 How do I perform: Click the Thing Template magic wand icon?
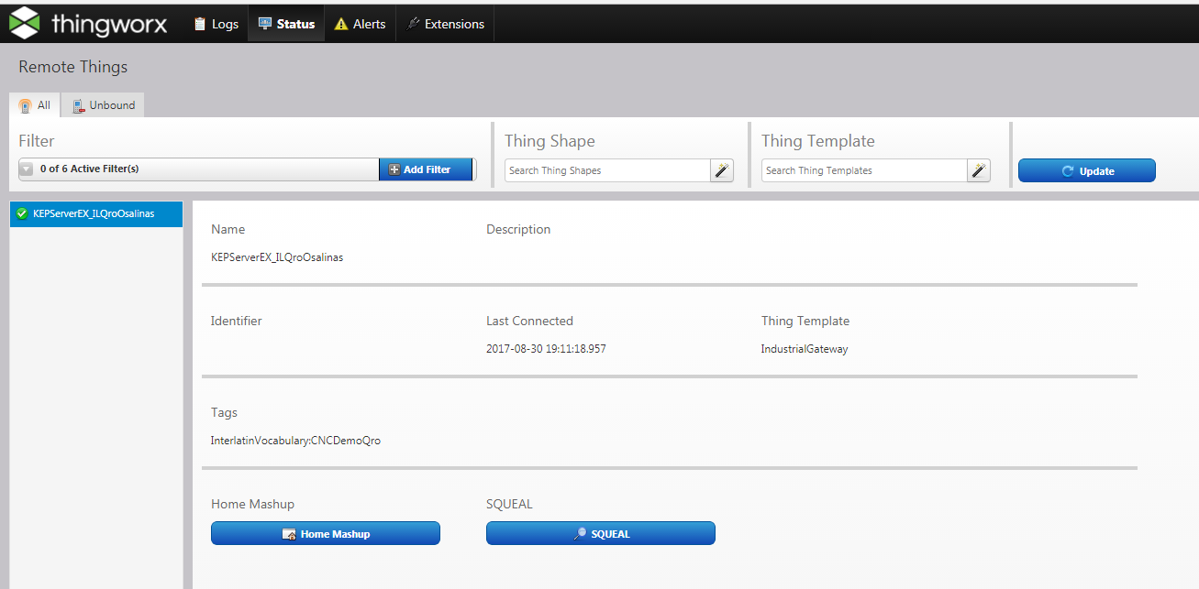(979, 170)
